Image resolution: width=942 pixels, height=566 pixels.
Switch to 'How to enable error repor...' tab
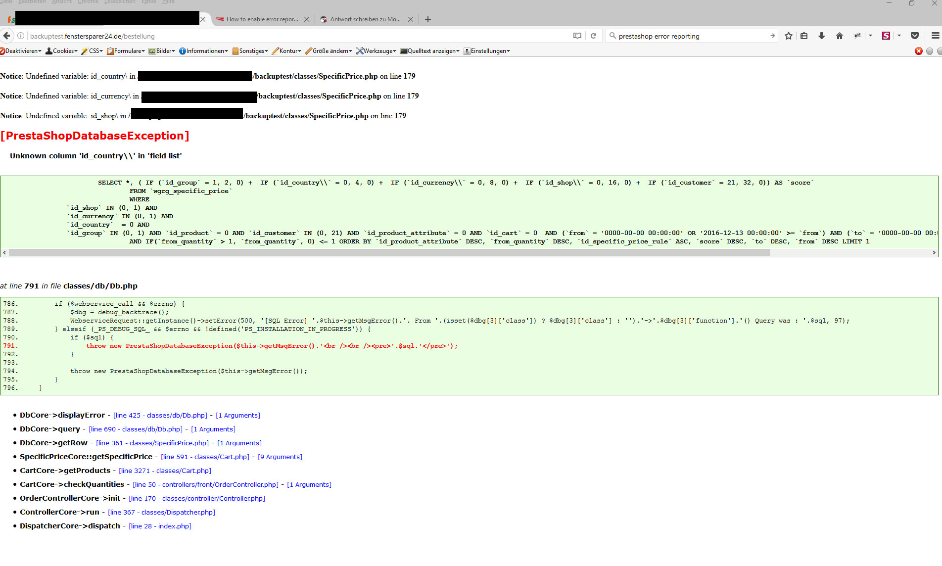[x=261, y=19]
